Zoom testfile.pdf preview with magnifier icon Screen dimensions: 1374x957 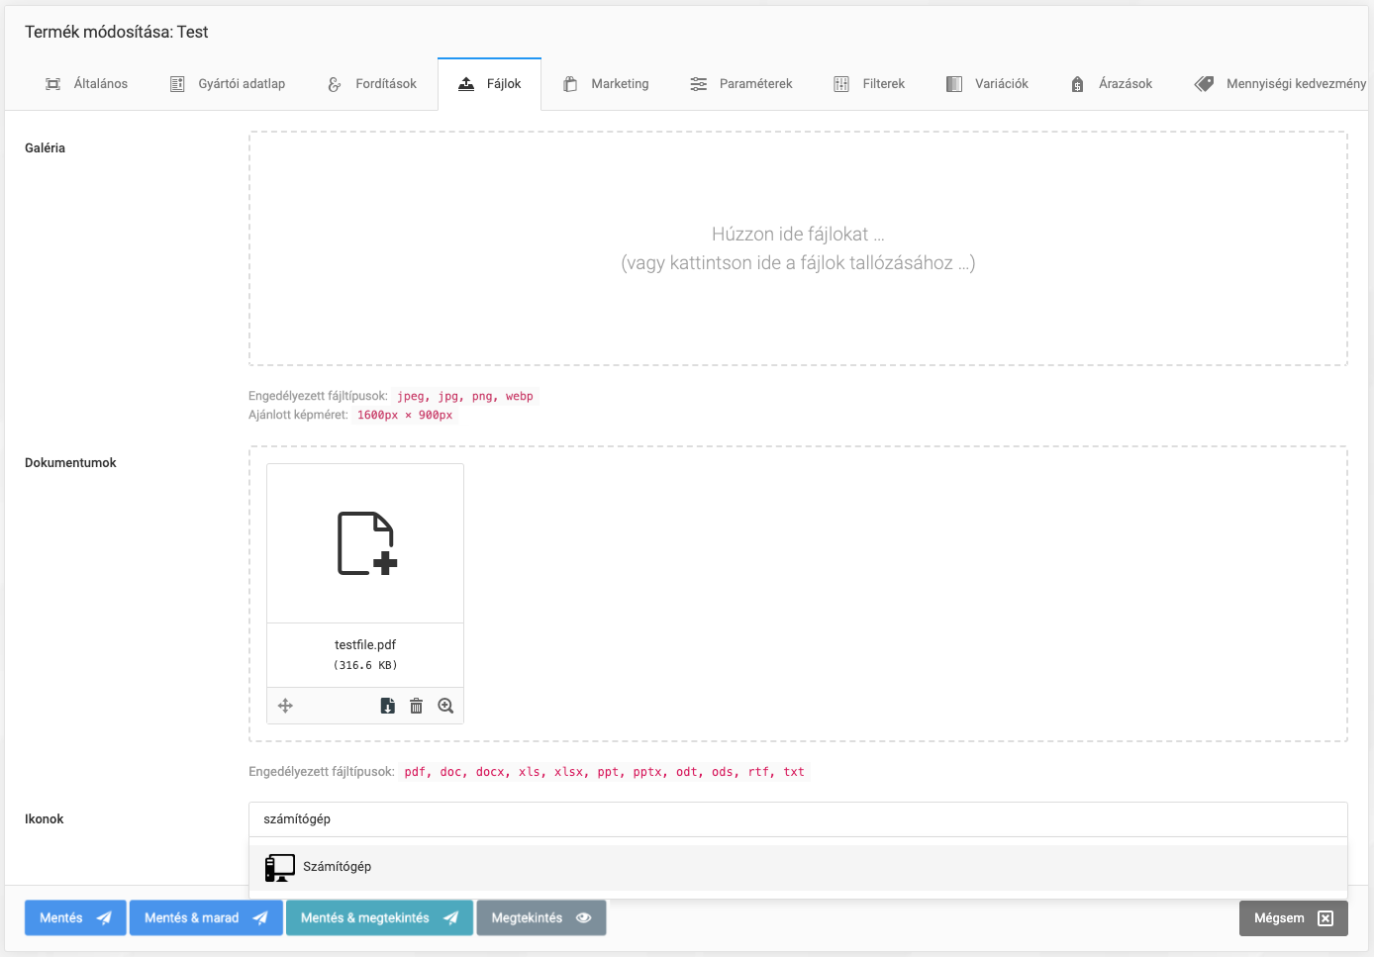pyautogui.click(x=445, y=706)
